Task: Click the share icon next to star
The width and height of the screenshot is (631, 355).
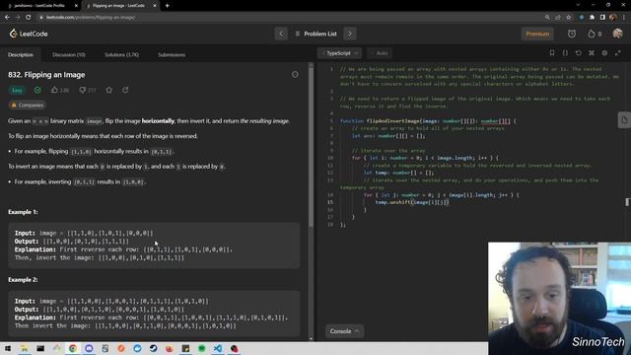Action: 125,90
